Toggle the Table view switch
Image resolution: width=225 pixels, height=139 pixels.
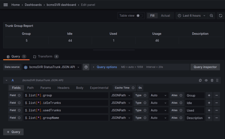coord(139,16)
